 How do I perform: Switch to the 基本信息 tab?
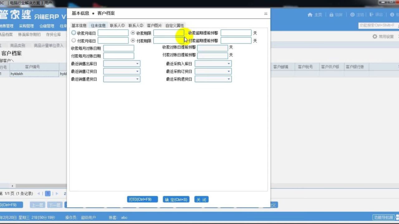pos(79,26)
